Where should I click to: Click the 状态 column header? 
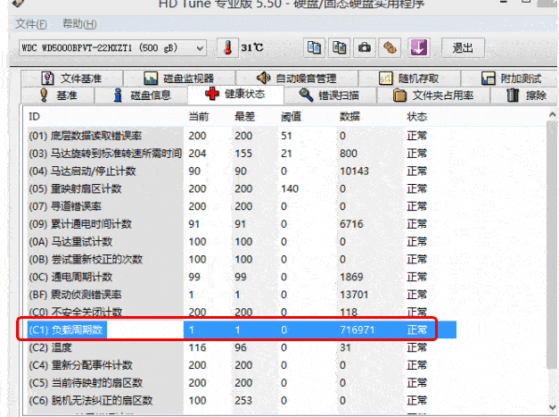pyautogui.click(x=417, y=117)
